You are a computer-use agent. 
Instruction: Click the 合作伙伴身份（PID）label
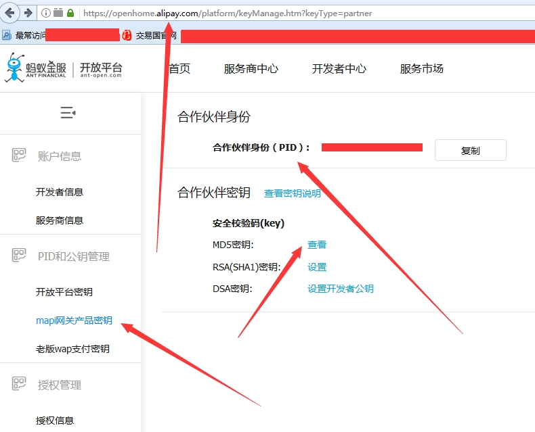coord(261,147)
